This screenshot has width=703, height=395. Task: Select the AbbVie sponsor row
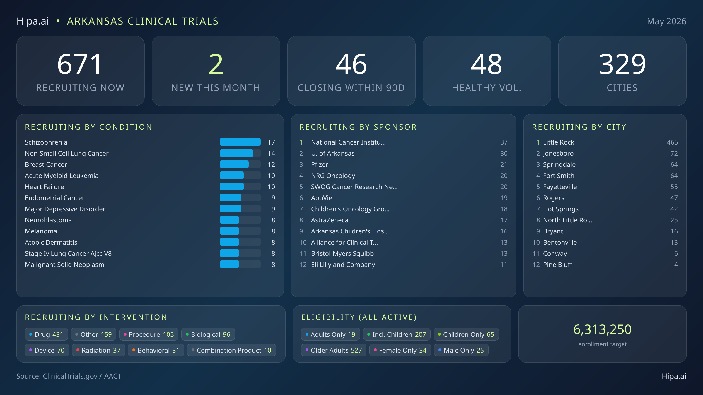click(x=403, y=198)
